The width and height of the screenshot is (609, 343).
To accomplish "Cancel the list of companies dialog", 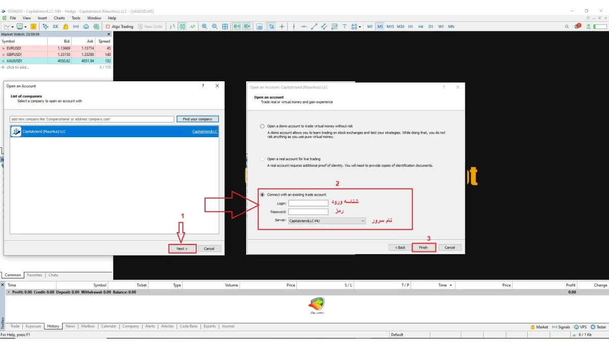I will click(209, 248).
